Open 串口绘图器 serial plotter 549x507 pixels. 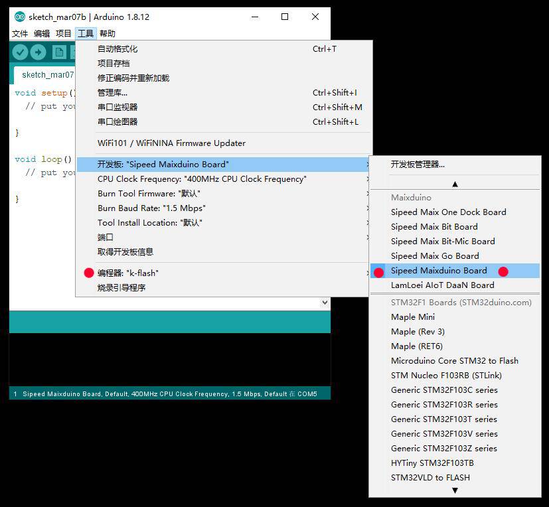[x=224, y=121]
